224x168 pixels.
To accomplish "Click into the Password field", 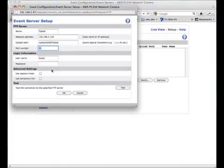I will click(48, 63).
